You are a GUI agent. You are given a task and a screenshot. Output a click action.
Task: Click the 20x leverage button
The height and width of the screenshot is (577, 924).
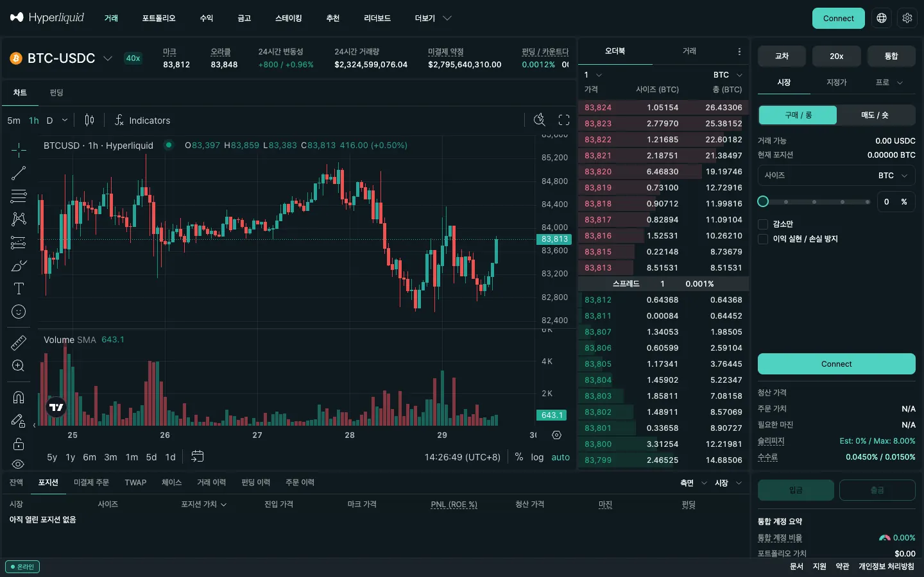tap(836, 56)
